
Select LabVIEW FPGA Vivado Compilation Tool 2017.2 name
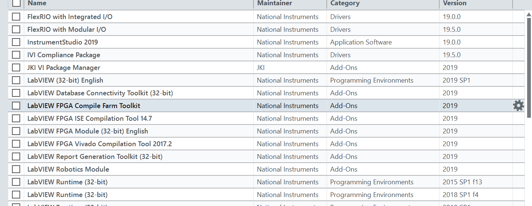click(99, 144)
